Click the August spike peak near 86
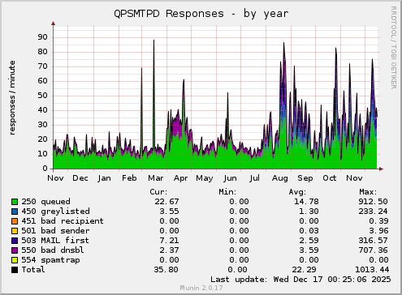Screen dimensions: 402x295 [x=283, y=43]
